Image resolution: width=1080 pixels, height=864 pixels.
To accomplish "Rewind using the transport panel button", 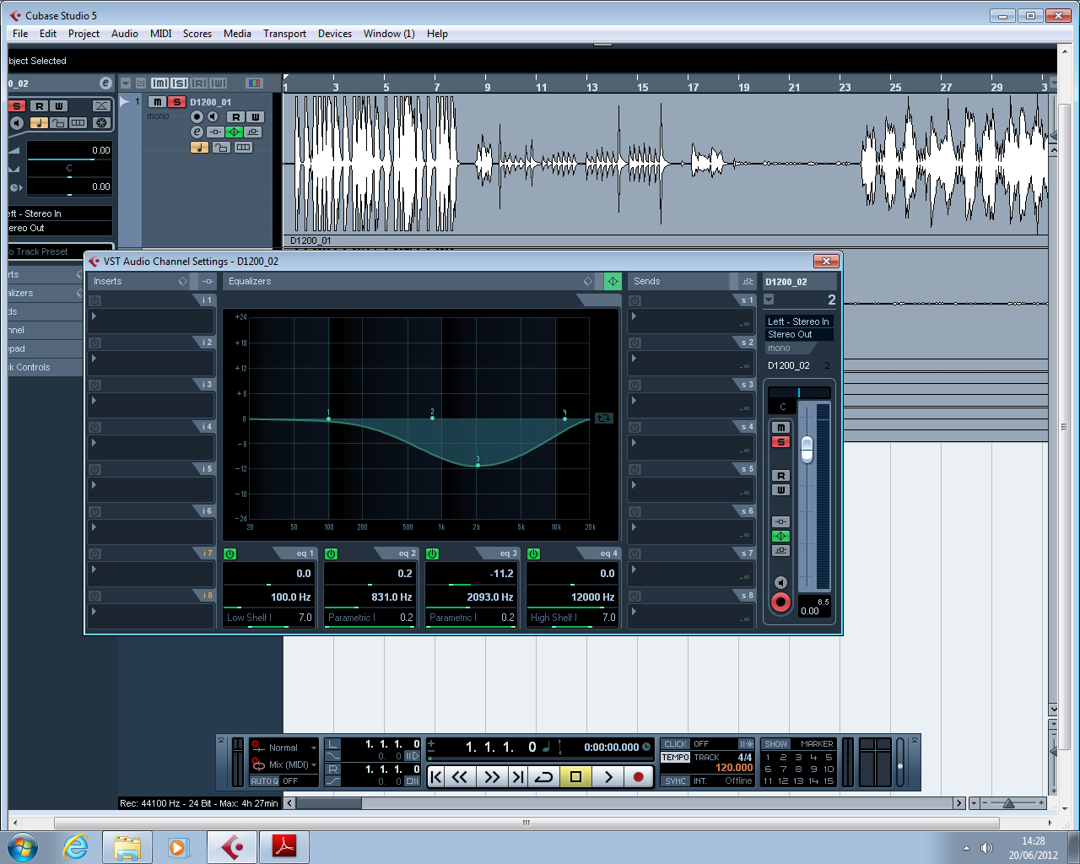I will click(460, 777).
